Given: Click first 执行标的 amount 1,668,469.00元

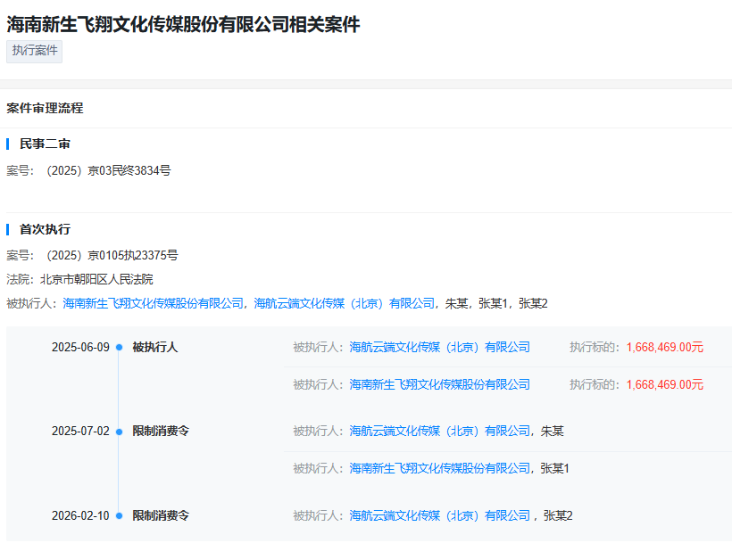Looking at the screenshot, I should point(665,347).
